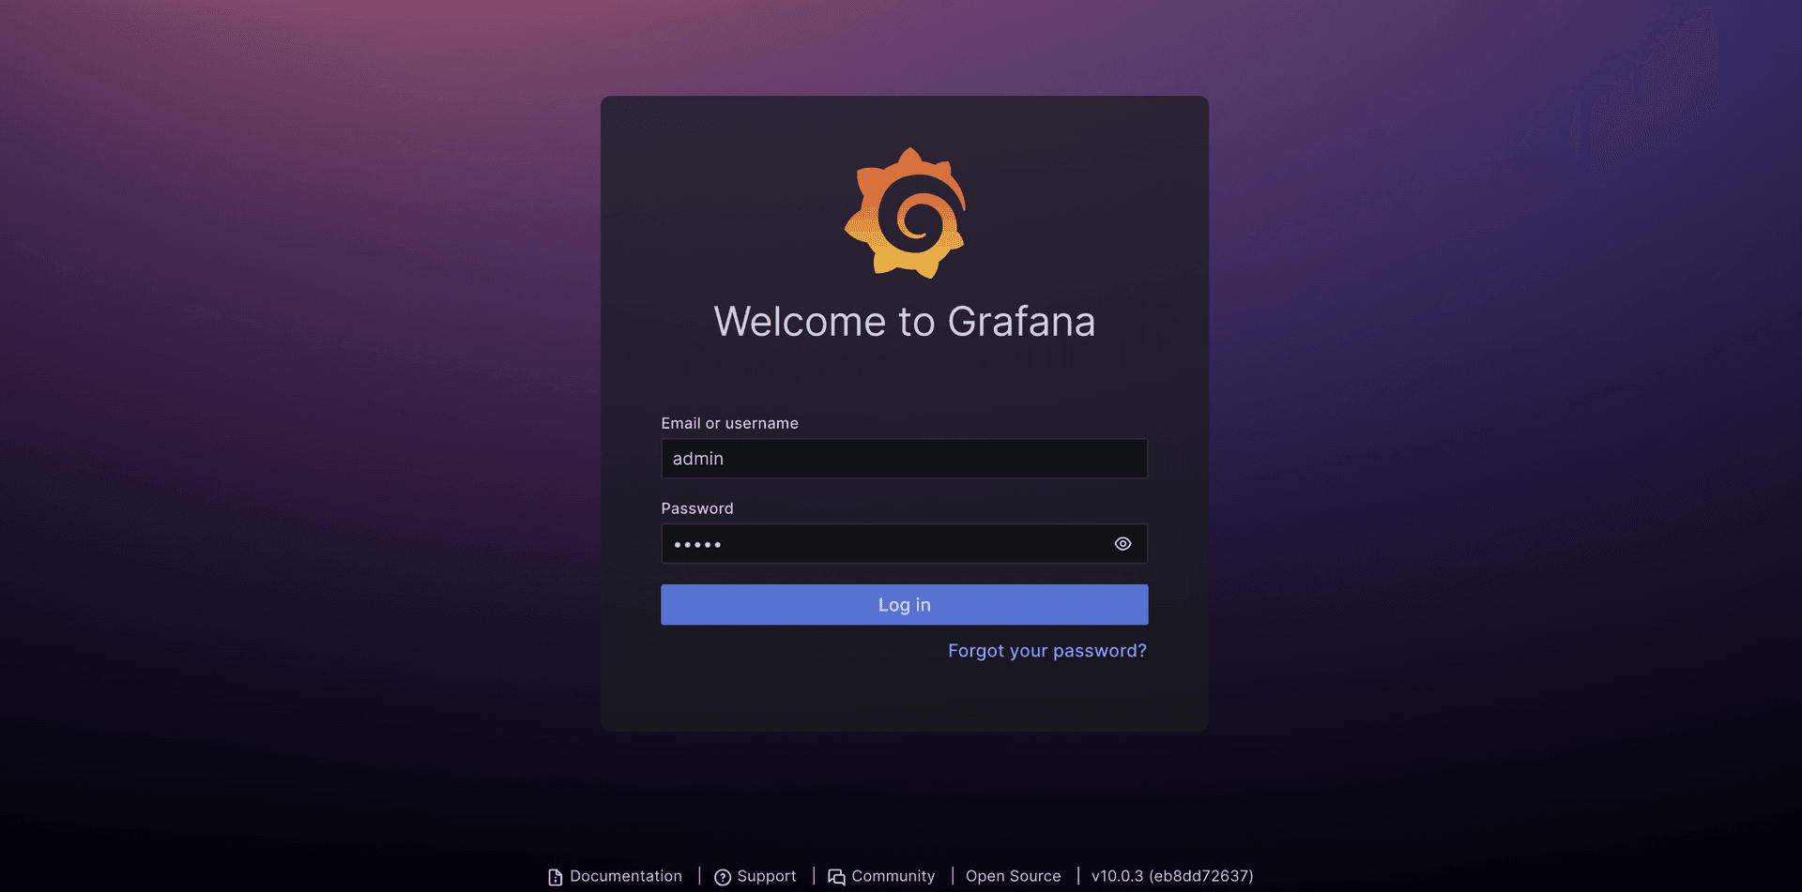Click the Community chat bubble icon
1802x892 pixels.
pos(836,877)
